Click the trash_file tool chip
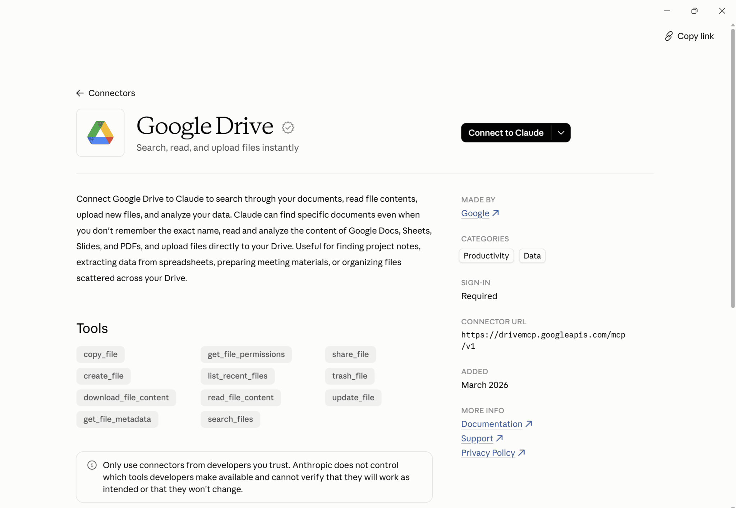 (x=350, y=376)
